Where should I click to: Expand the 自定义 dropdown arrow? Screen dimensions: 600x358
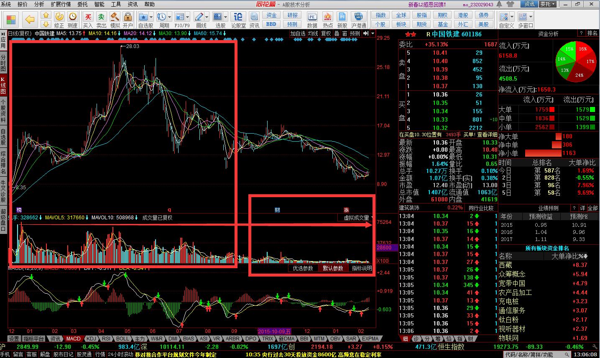[513, 17]
